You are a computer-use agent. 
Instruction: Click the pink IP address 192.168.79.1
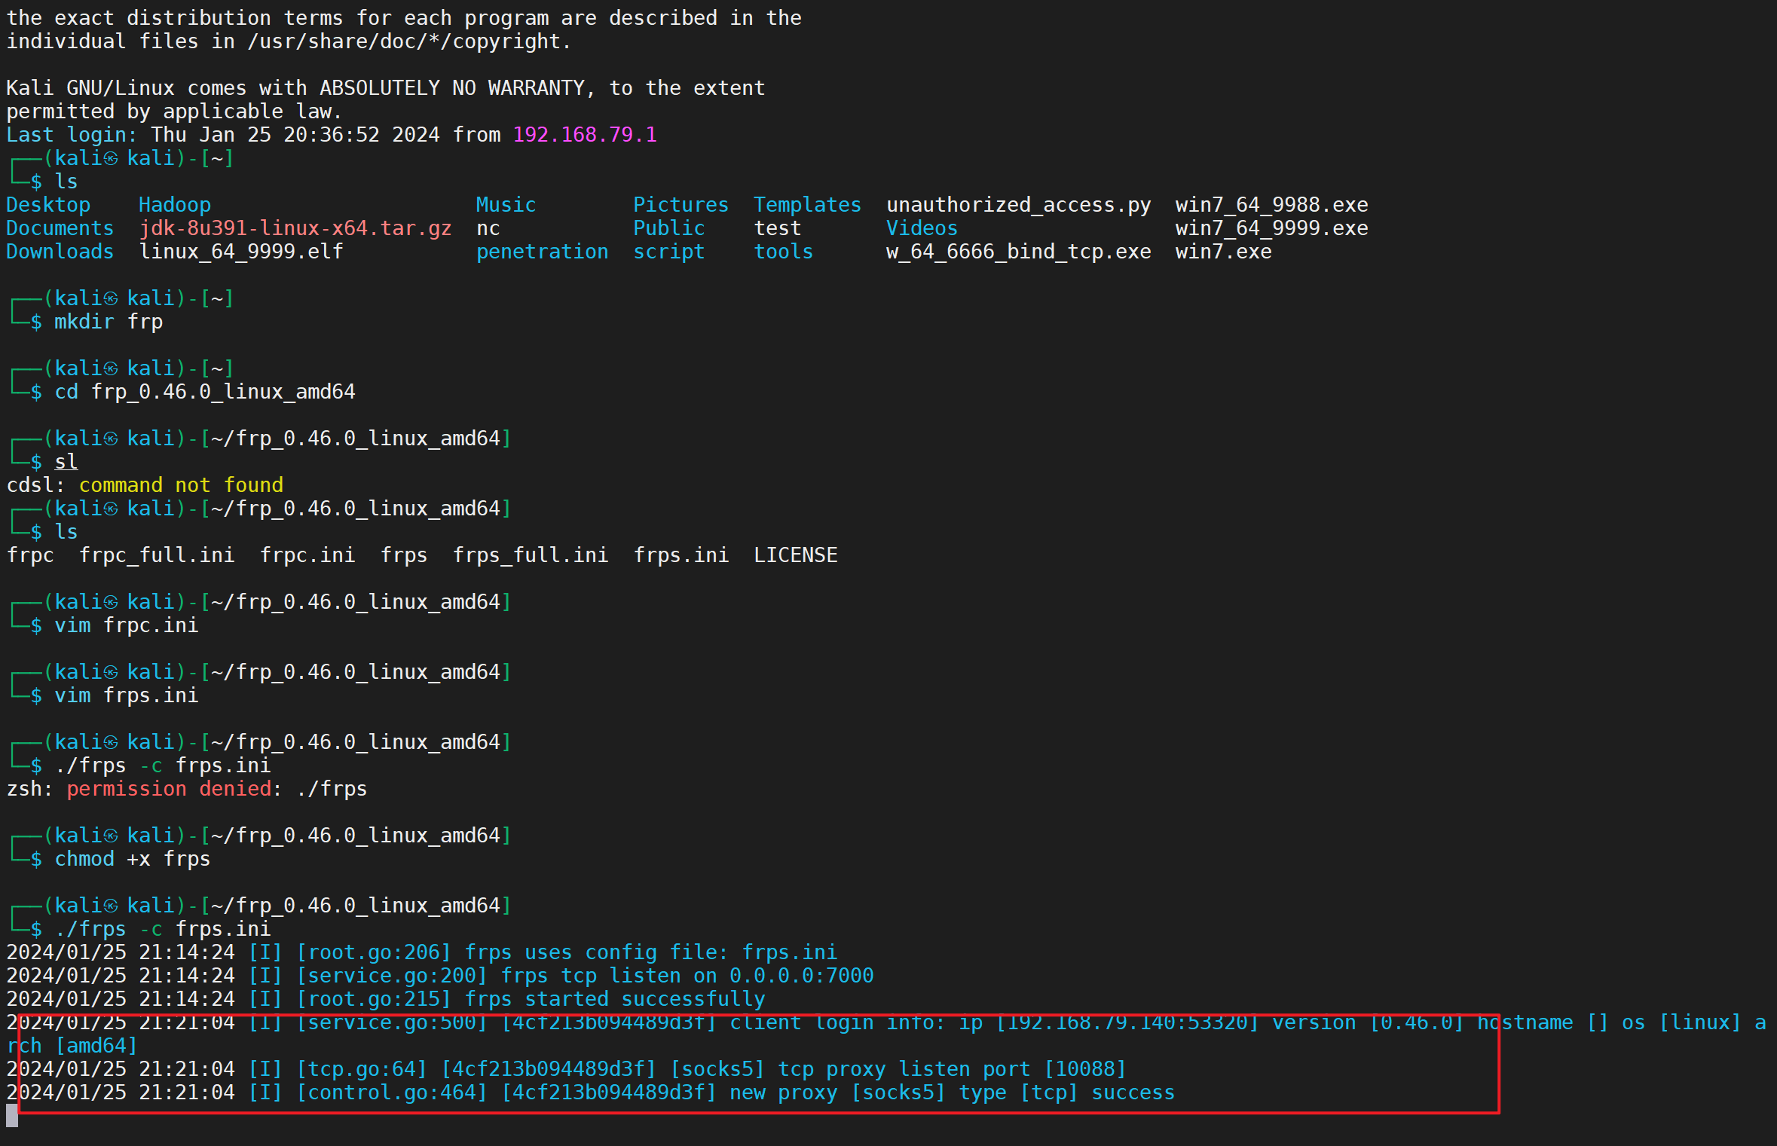pyautogui.click(x=584, y=135)
